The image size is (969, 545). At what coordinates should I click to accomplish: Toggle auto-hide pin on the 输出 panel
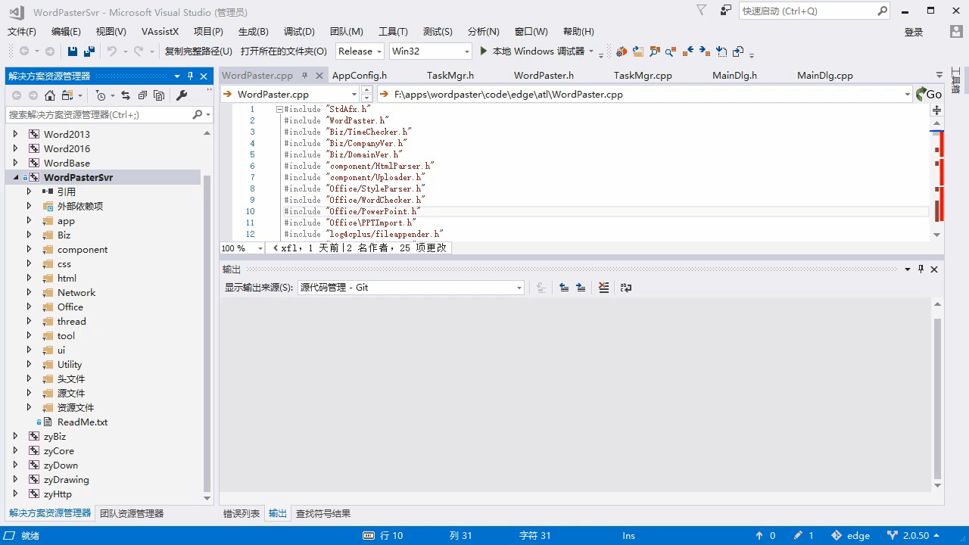coord(921,269)
